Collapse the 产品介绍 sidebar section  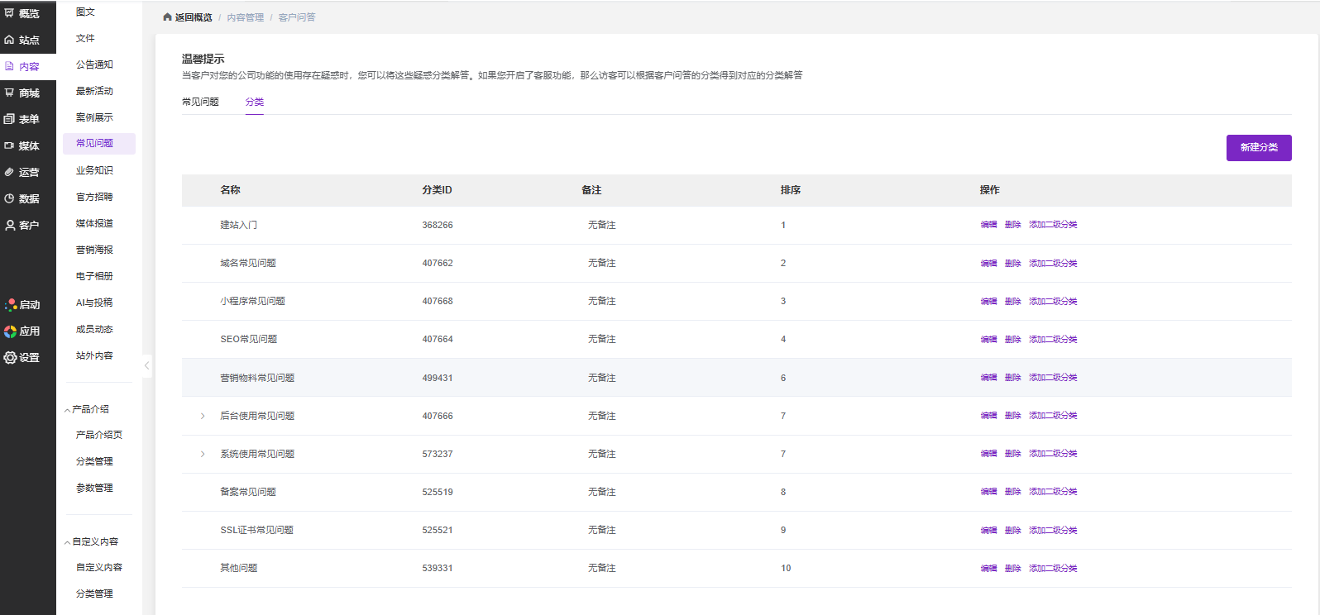click(67, 410)
